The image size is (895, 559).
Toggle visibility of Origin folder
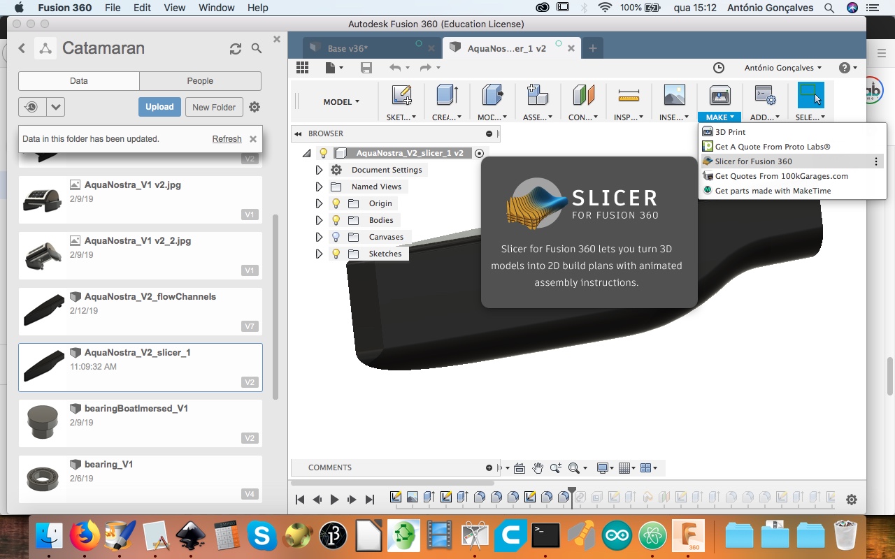point(336,203)
